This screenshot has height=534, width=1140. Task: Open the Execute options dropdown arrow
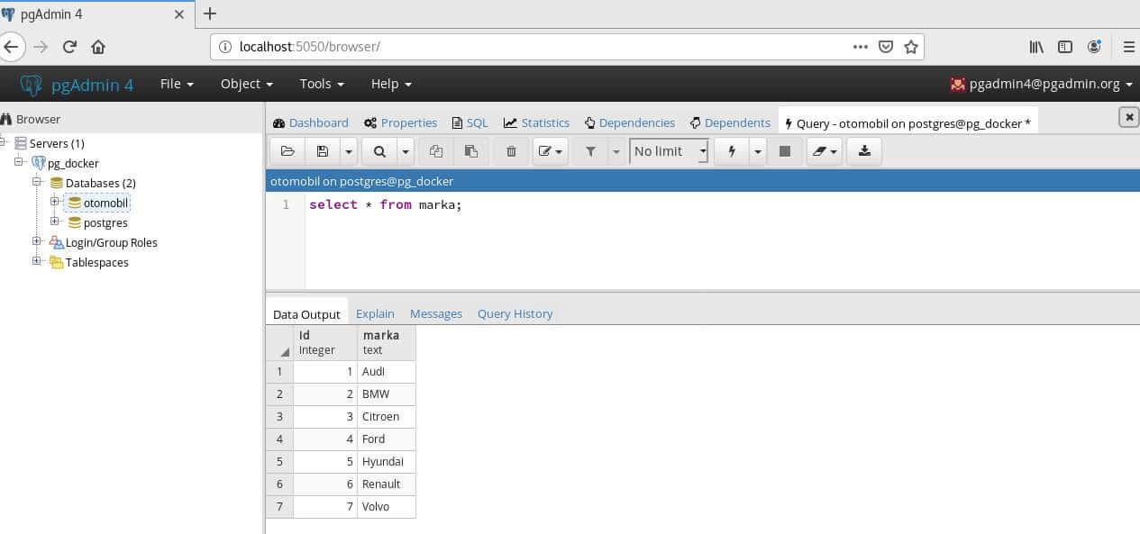click(x=758, y=151)
